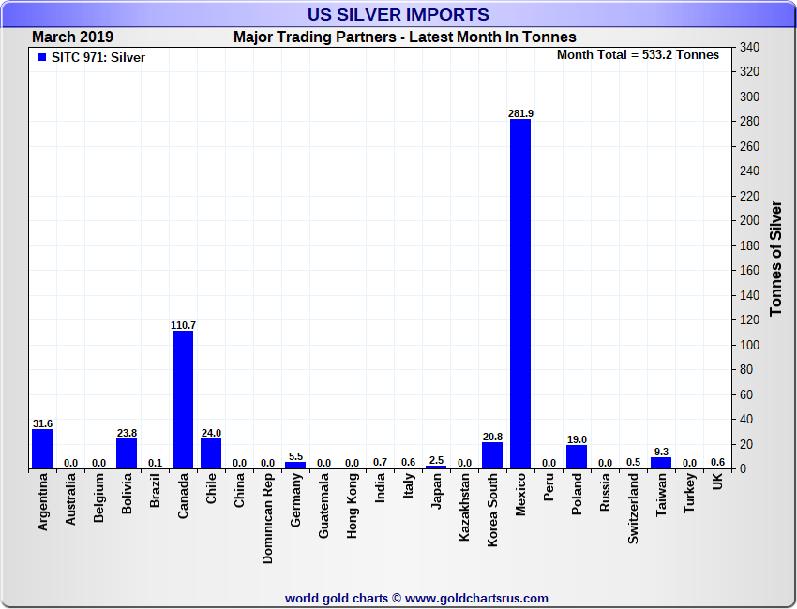Click the Germany bar labeled 5.5

click(295, 466)
